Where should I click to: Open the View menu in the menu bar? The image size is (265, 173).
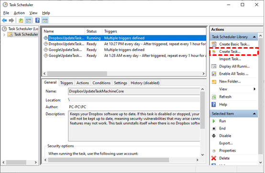pyautogui.click(x=33, y=13)
